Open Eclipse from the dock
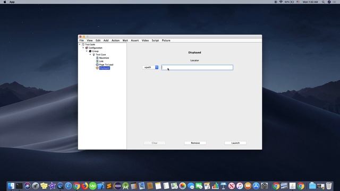The width and height of the screenshot is (340, 191). 117,186
